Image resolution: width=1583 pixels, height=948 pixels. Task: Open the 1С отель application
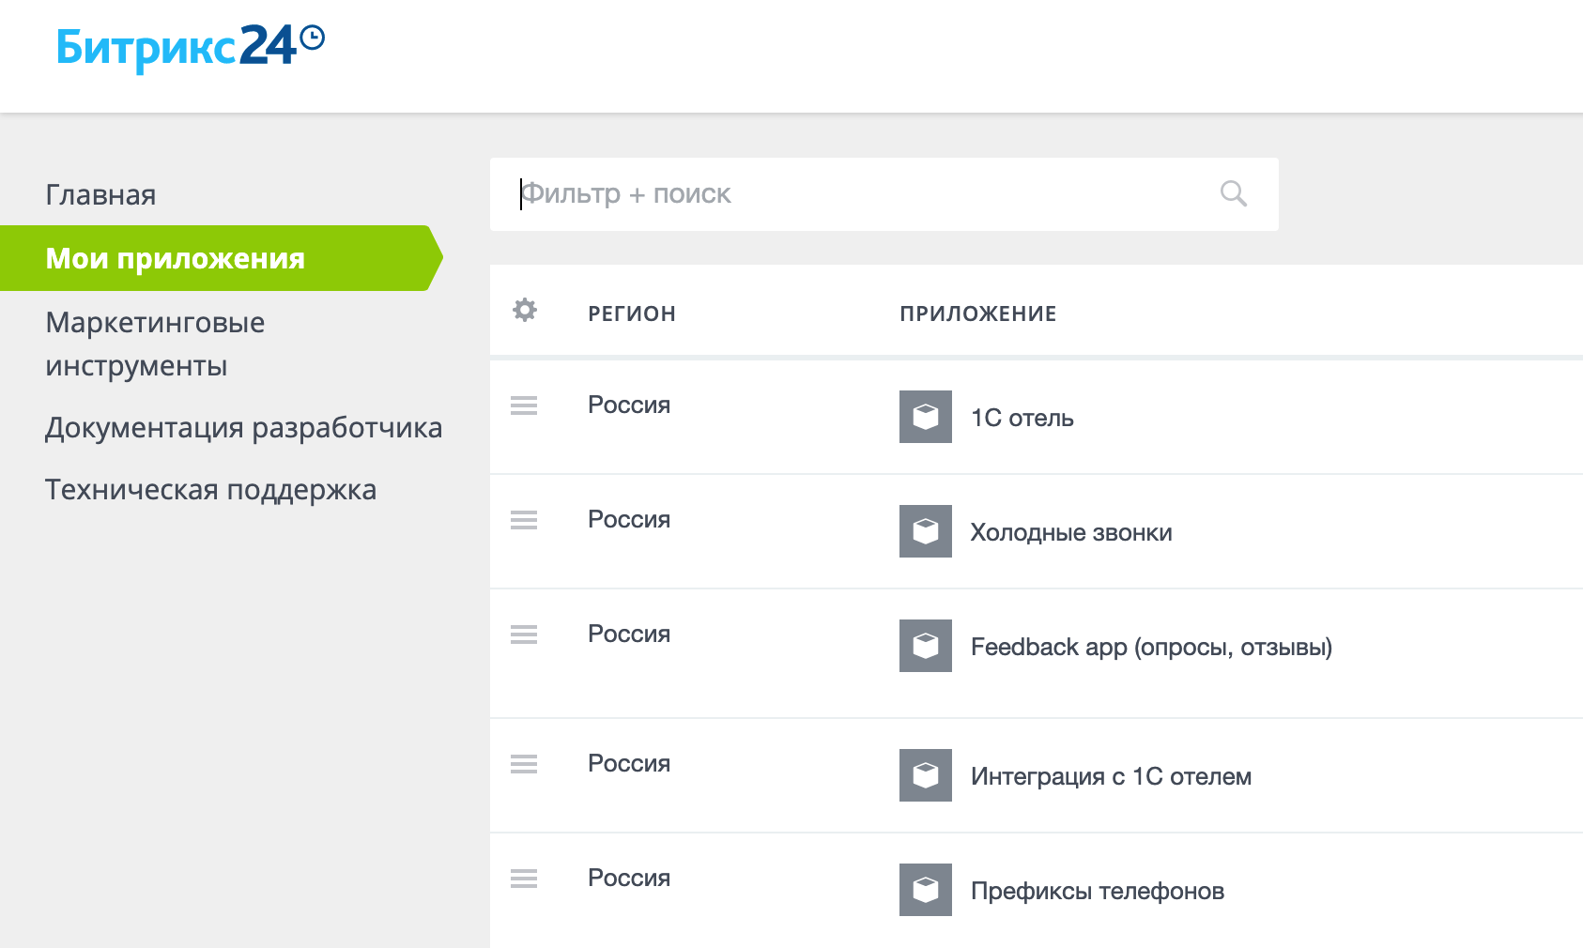click(x=1022, y=418)
